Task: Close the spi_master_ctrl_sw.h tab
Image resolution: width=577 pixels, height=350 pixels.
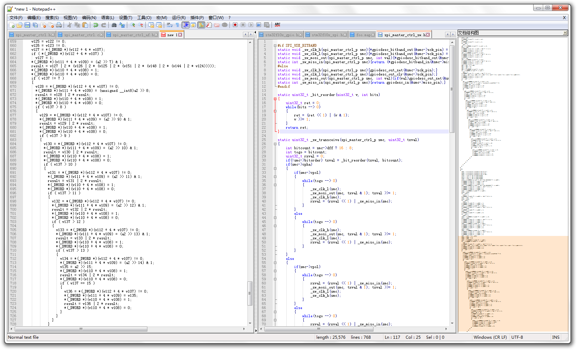Action: [428, 35]
